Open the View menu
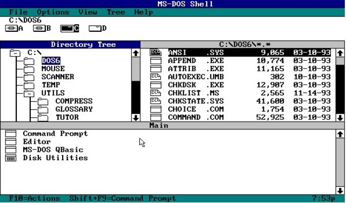The height and width of the screenshot is (203, 346). coord(88,12)
